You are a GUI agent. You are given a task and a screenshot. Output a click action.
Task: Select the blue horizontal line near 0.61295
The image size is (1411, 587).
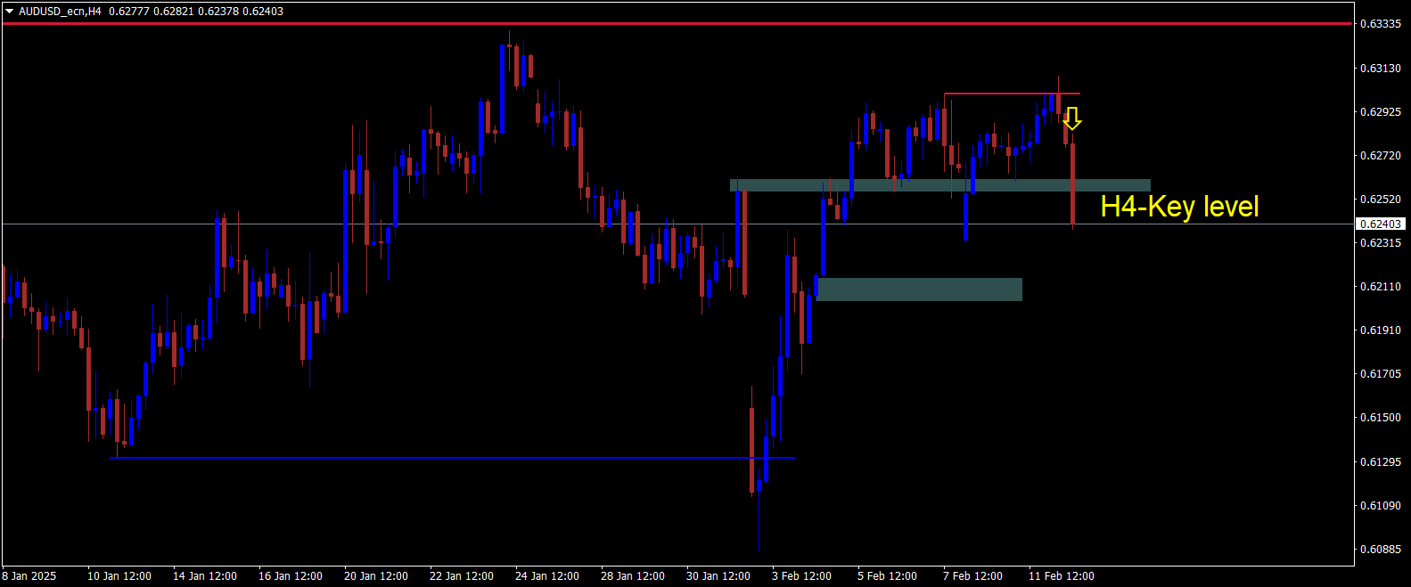pos(452,458)
